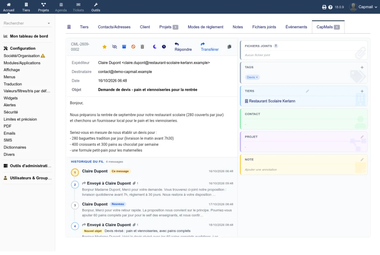Add a tiers with plus icon
Viewport: 380px width, 255px height.
(x=362, y=91)
